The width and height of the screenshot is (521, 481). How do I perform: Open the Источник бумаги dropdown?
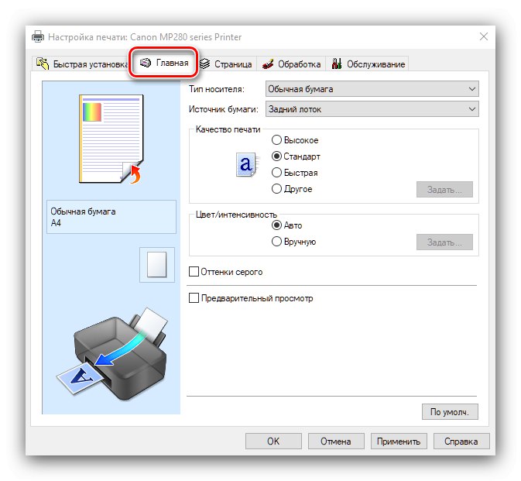click(x=372, y=109)
